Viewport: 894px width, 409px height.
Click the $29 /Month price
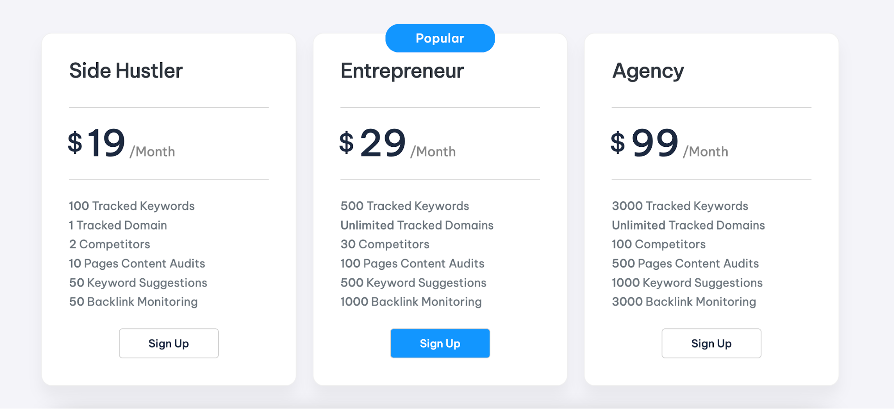coord(397,144)
